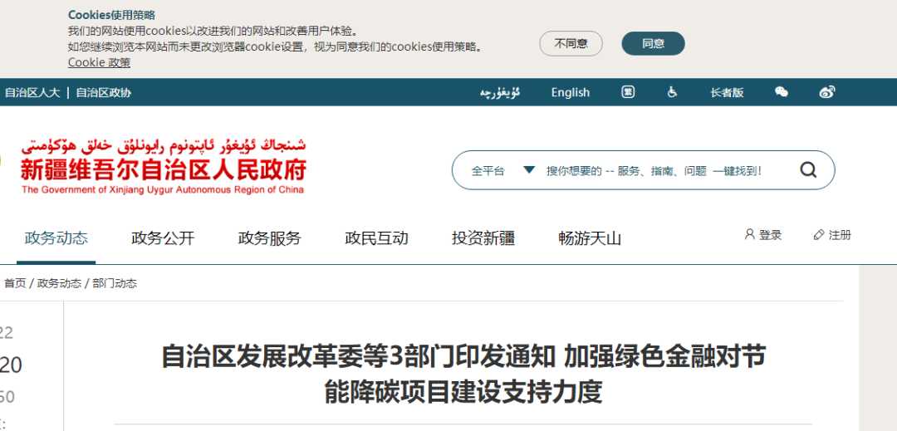This screenshot has width=897, height=431.
Task: Go to the 畅游天山 navigation tab
Action: [590, 238]
